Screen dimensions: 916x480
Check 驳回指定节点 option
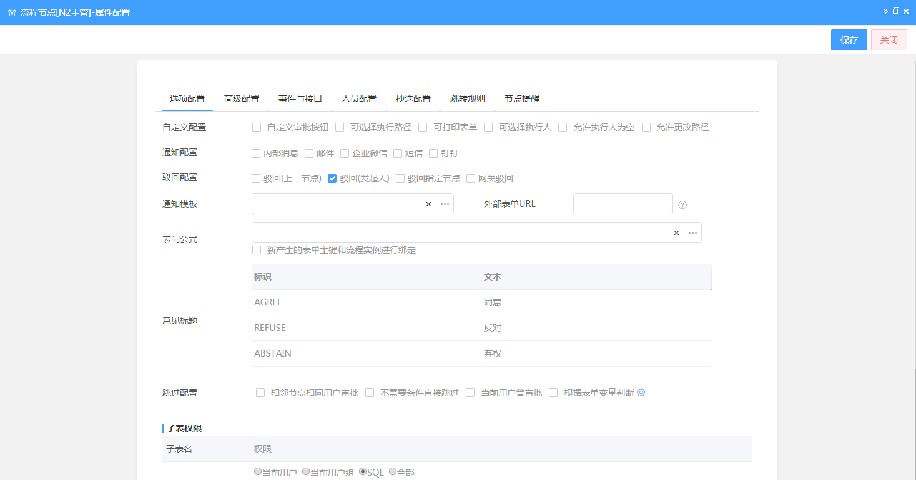[400, 178]
